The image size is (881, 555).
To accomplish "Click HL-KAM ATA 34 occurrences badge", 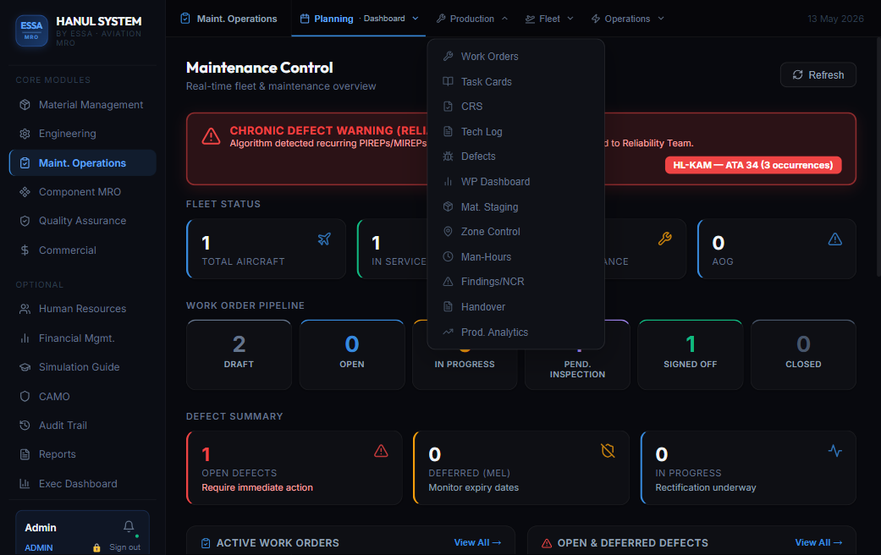I will (753, 165).
